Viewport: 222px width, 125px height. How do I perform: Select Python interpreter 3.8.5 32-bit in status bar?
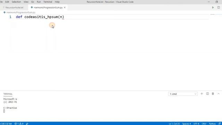(6, 124)
